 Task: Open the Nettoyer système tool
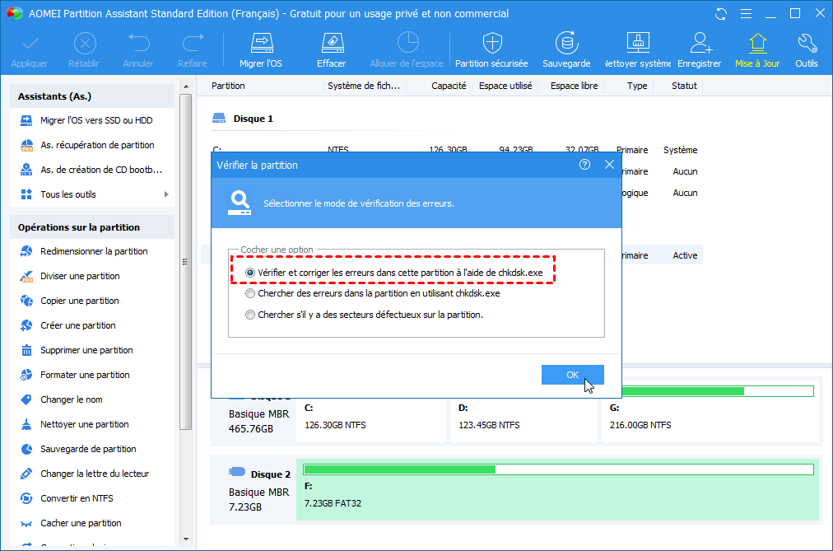pos(637,50)
